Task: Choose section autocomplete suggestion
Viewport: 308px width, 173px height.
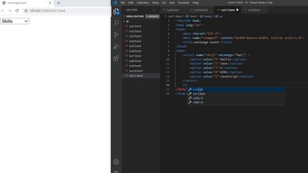Action: pyautogui.click(x=236, y=94)
